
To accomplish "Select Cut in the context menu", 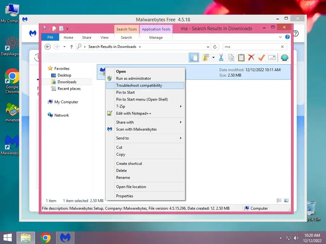I will (145, 147).
